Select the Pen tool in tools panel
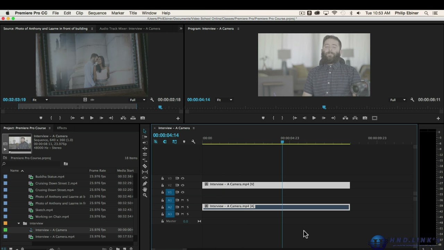444x250 pixels. [x=145, y=183]
